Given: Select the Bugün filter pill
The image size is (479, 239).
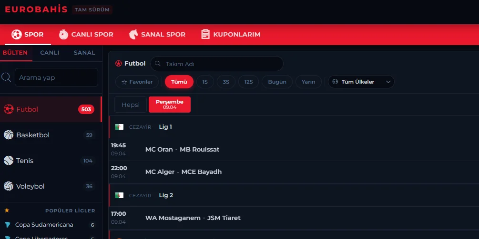Looking at the screenshot, I should click(277, 82).
